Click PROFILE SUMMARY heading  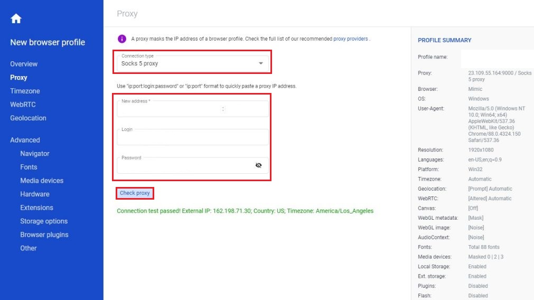(x=445, y=40)
